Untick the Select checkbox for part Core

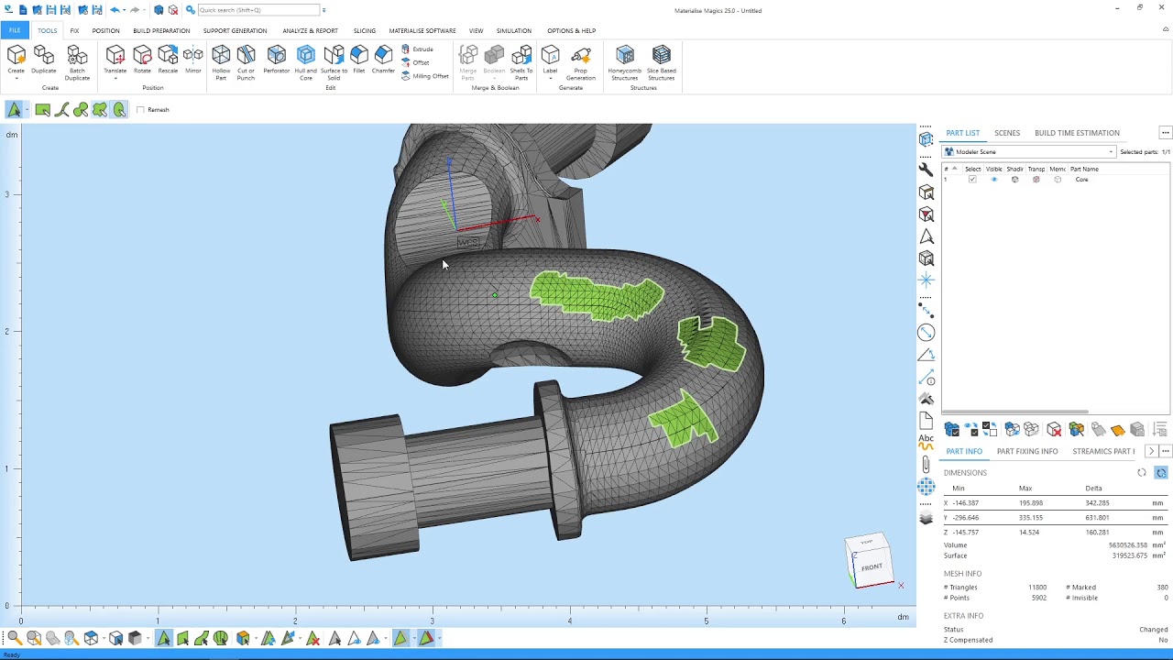tap(972, 180)
